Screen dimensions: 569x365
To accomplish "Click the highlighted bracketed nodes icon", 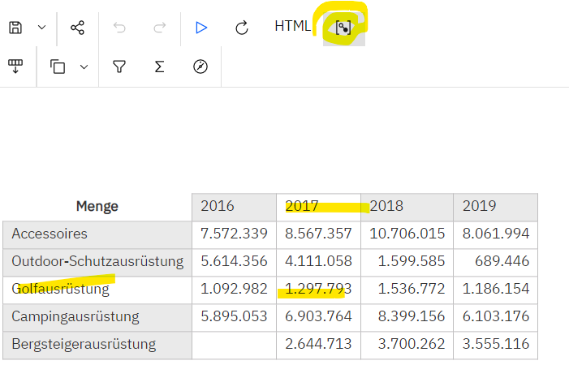I will click(344, 28).
